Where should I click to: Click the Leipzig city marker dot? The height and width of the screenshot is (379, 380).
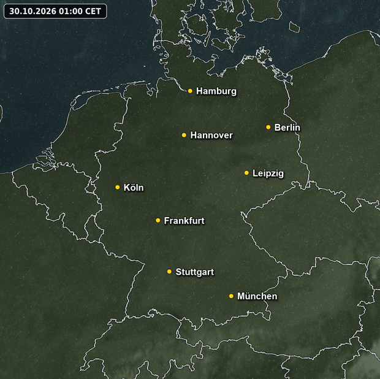246,173
